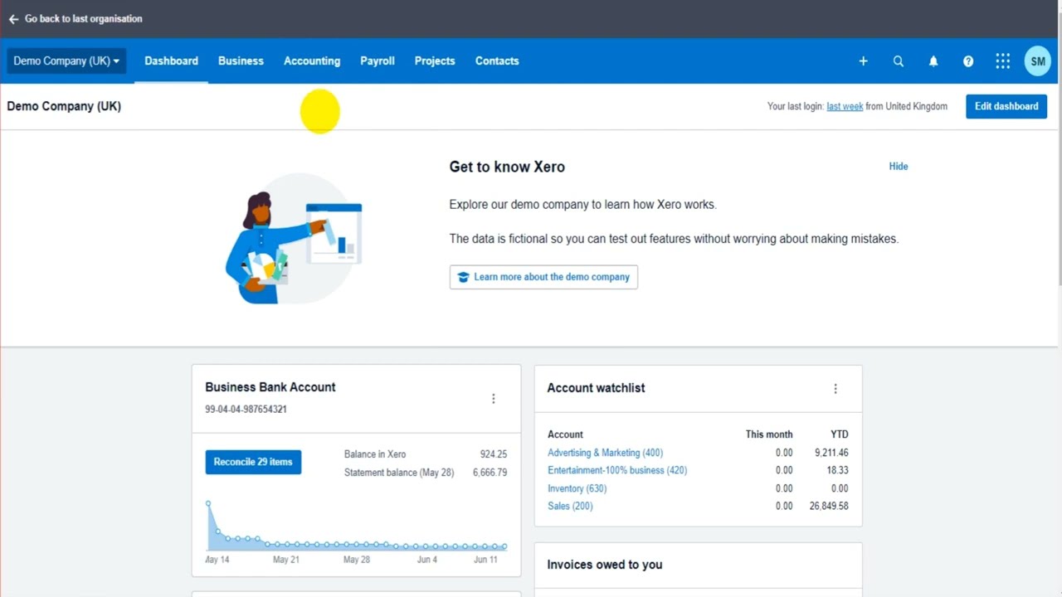The width and height of the screenshot is (1062, 597).
Task: Click the Edit dashboard button
Action: [1006, 106]
